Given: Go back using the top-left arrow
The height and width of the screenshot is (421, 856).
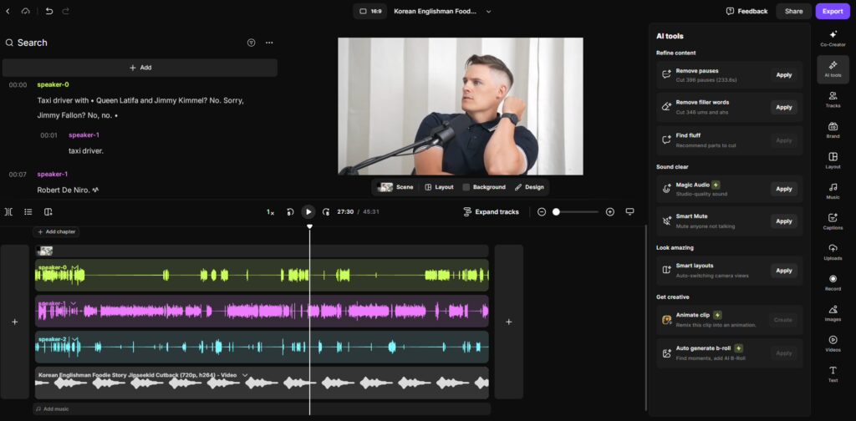Looking at the screenshot, I should click(x=8, y=11).
